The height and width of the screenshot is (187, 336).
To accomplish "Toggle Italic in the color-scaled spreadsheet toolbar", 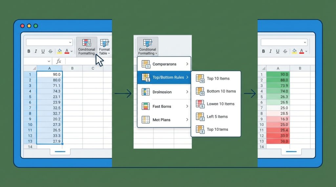I will [270, 51].
